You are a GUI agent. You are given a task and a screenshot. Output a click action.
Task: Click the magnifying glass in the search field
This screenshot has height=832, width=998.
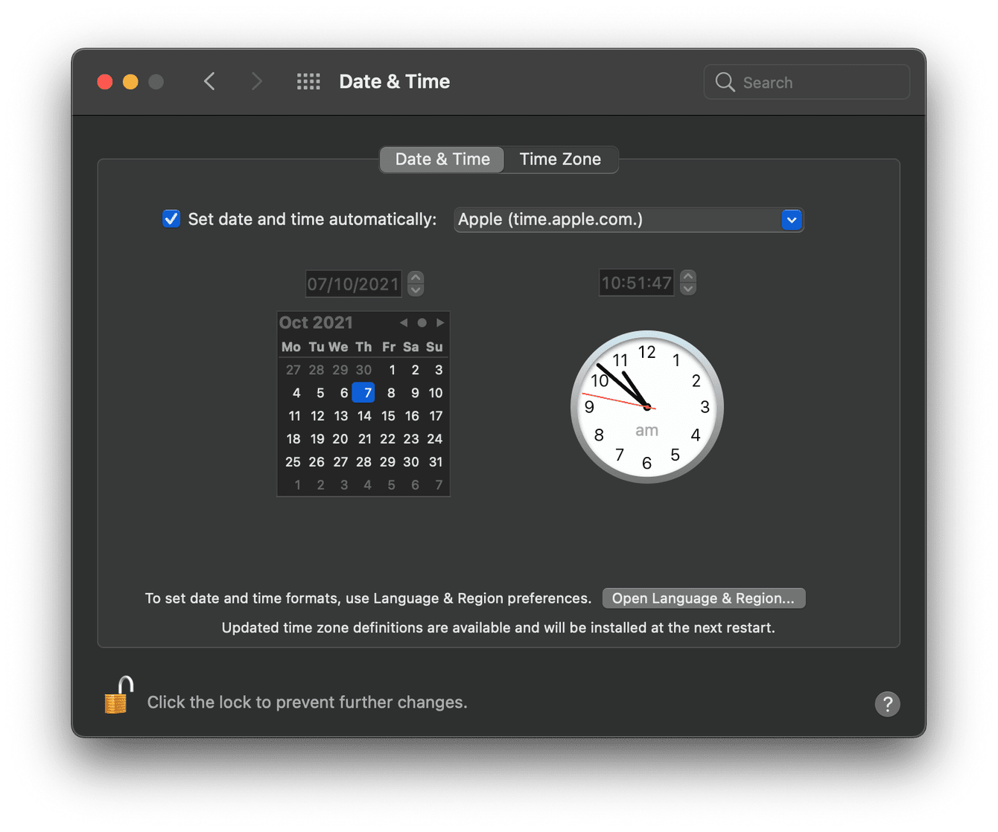[x=724, y=82]
